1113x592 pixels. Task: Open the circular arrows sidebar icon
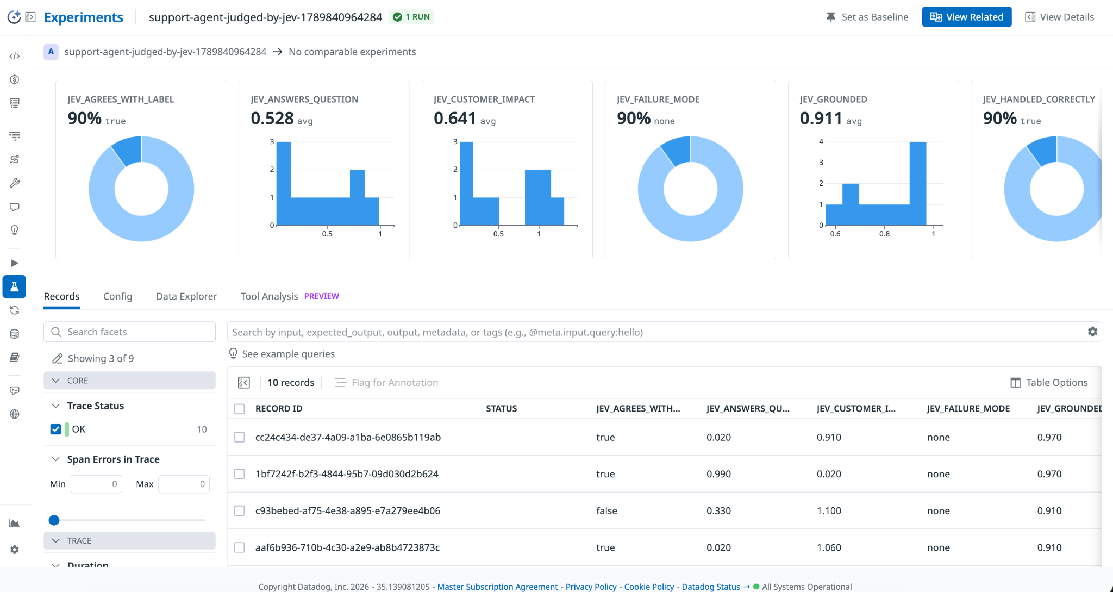[15, 310]
